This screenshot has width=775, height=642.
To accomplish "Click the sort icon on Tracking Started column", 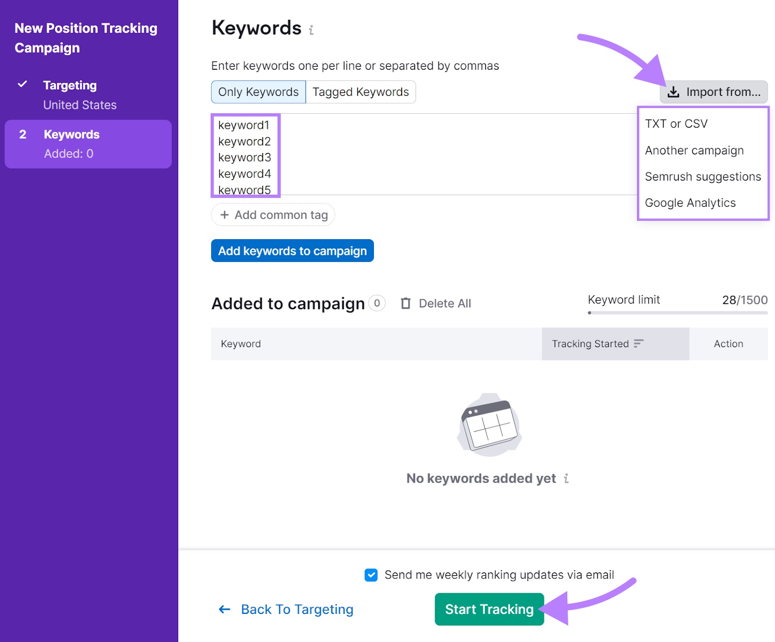I will pos(638,344).
